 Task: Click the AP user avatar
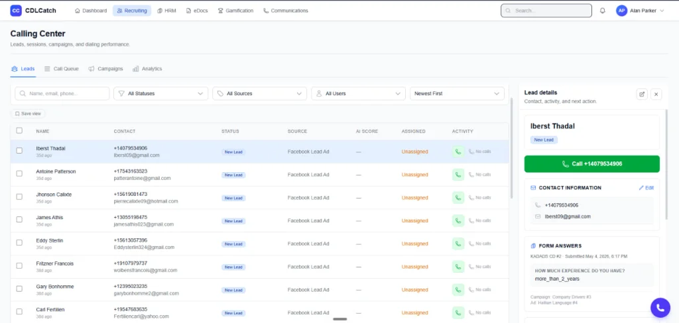click(x=621, y=11)
